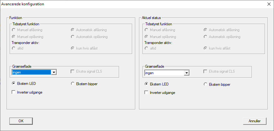Click the OK button
This screenshot has width=274, height=131.
21,121
